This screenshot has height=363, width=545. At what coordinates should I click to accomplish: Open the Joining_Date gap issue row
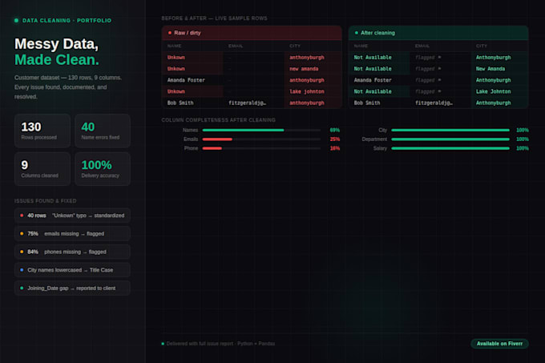point(72,288)
